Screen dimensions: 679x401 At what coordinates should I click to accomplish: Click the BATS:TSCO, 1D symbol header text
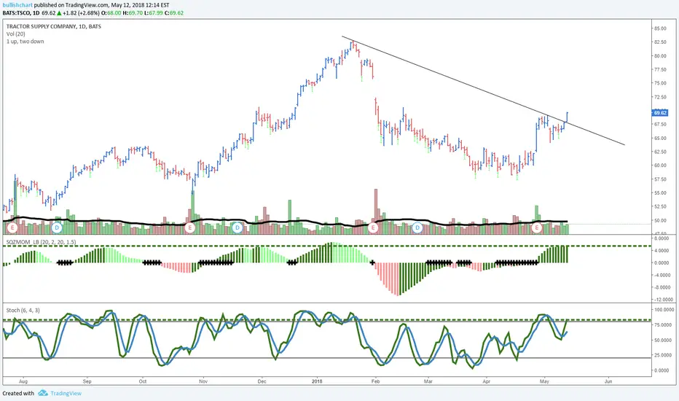[x=21, y=13]
